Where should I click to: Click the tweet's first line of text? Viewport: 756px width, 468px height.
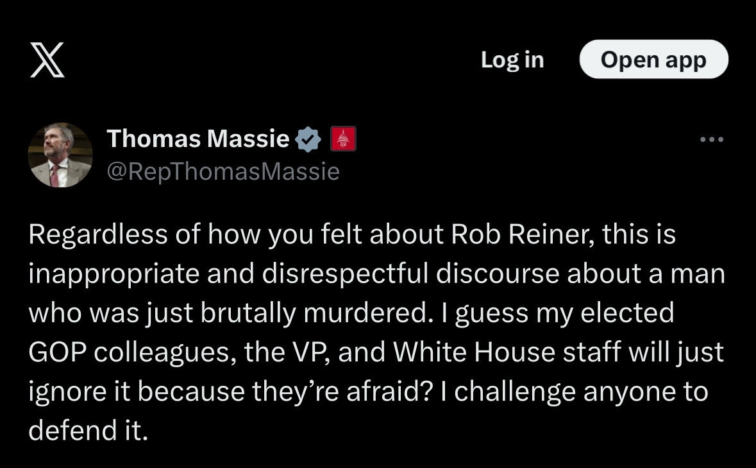351,236
